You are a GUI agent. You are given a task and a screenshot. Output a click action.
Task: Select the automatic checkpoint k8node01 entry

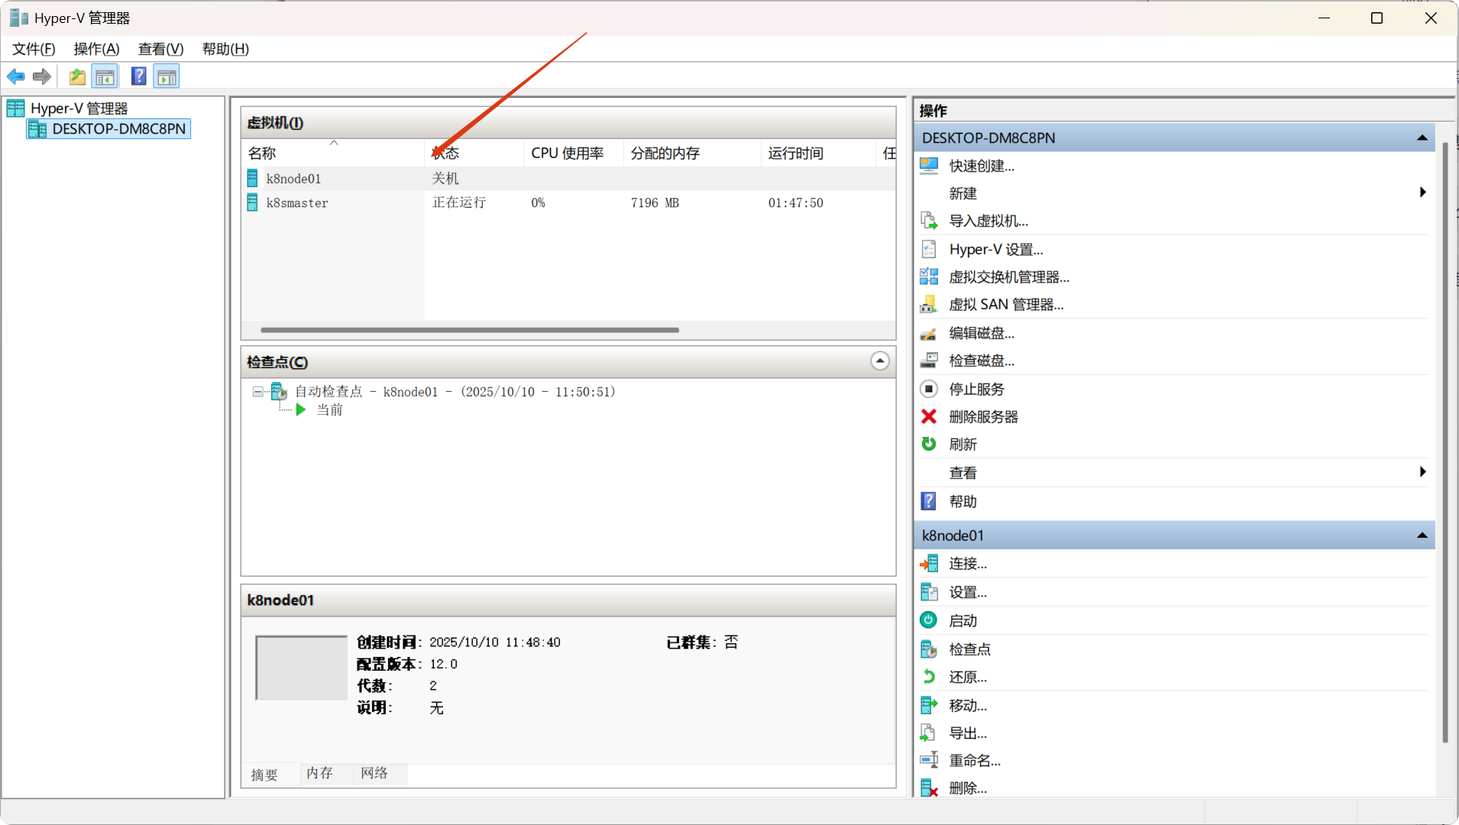click(455, 392)
